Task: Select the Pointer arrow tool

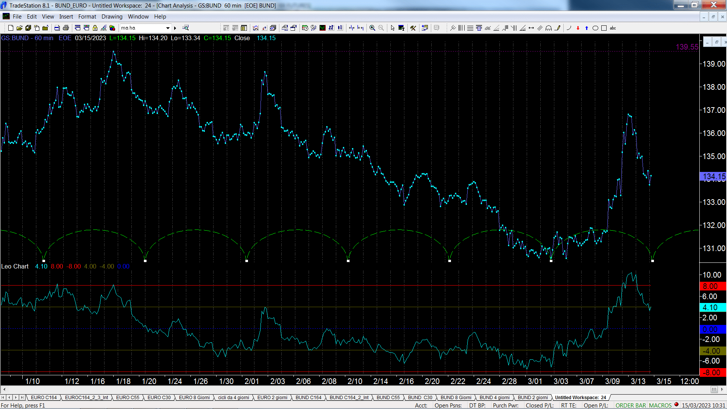Action: click(393, 28)
